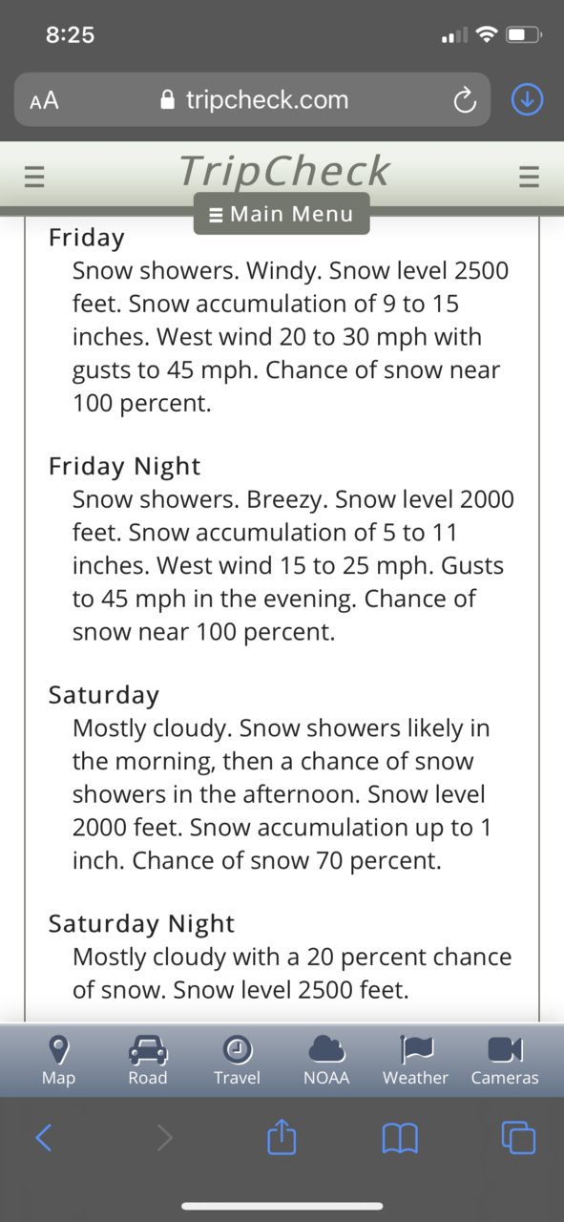Open right hamburger menu
Image resolution: width=564 pixels, height=1222 pixels.
coord(529,178)
